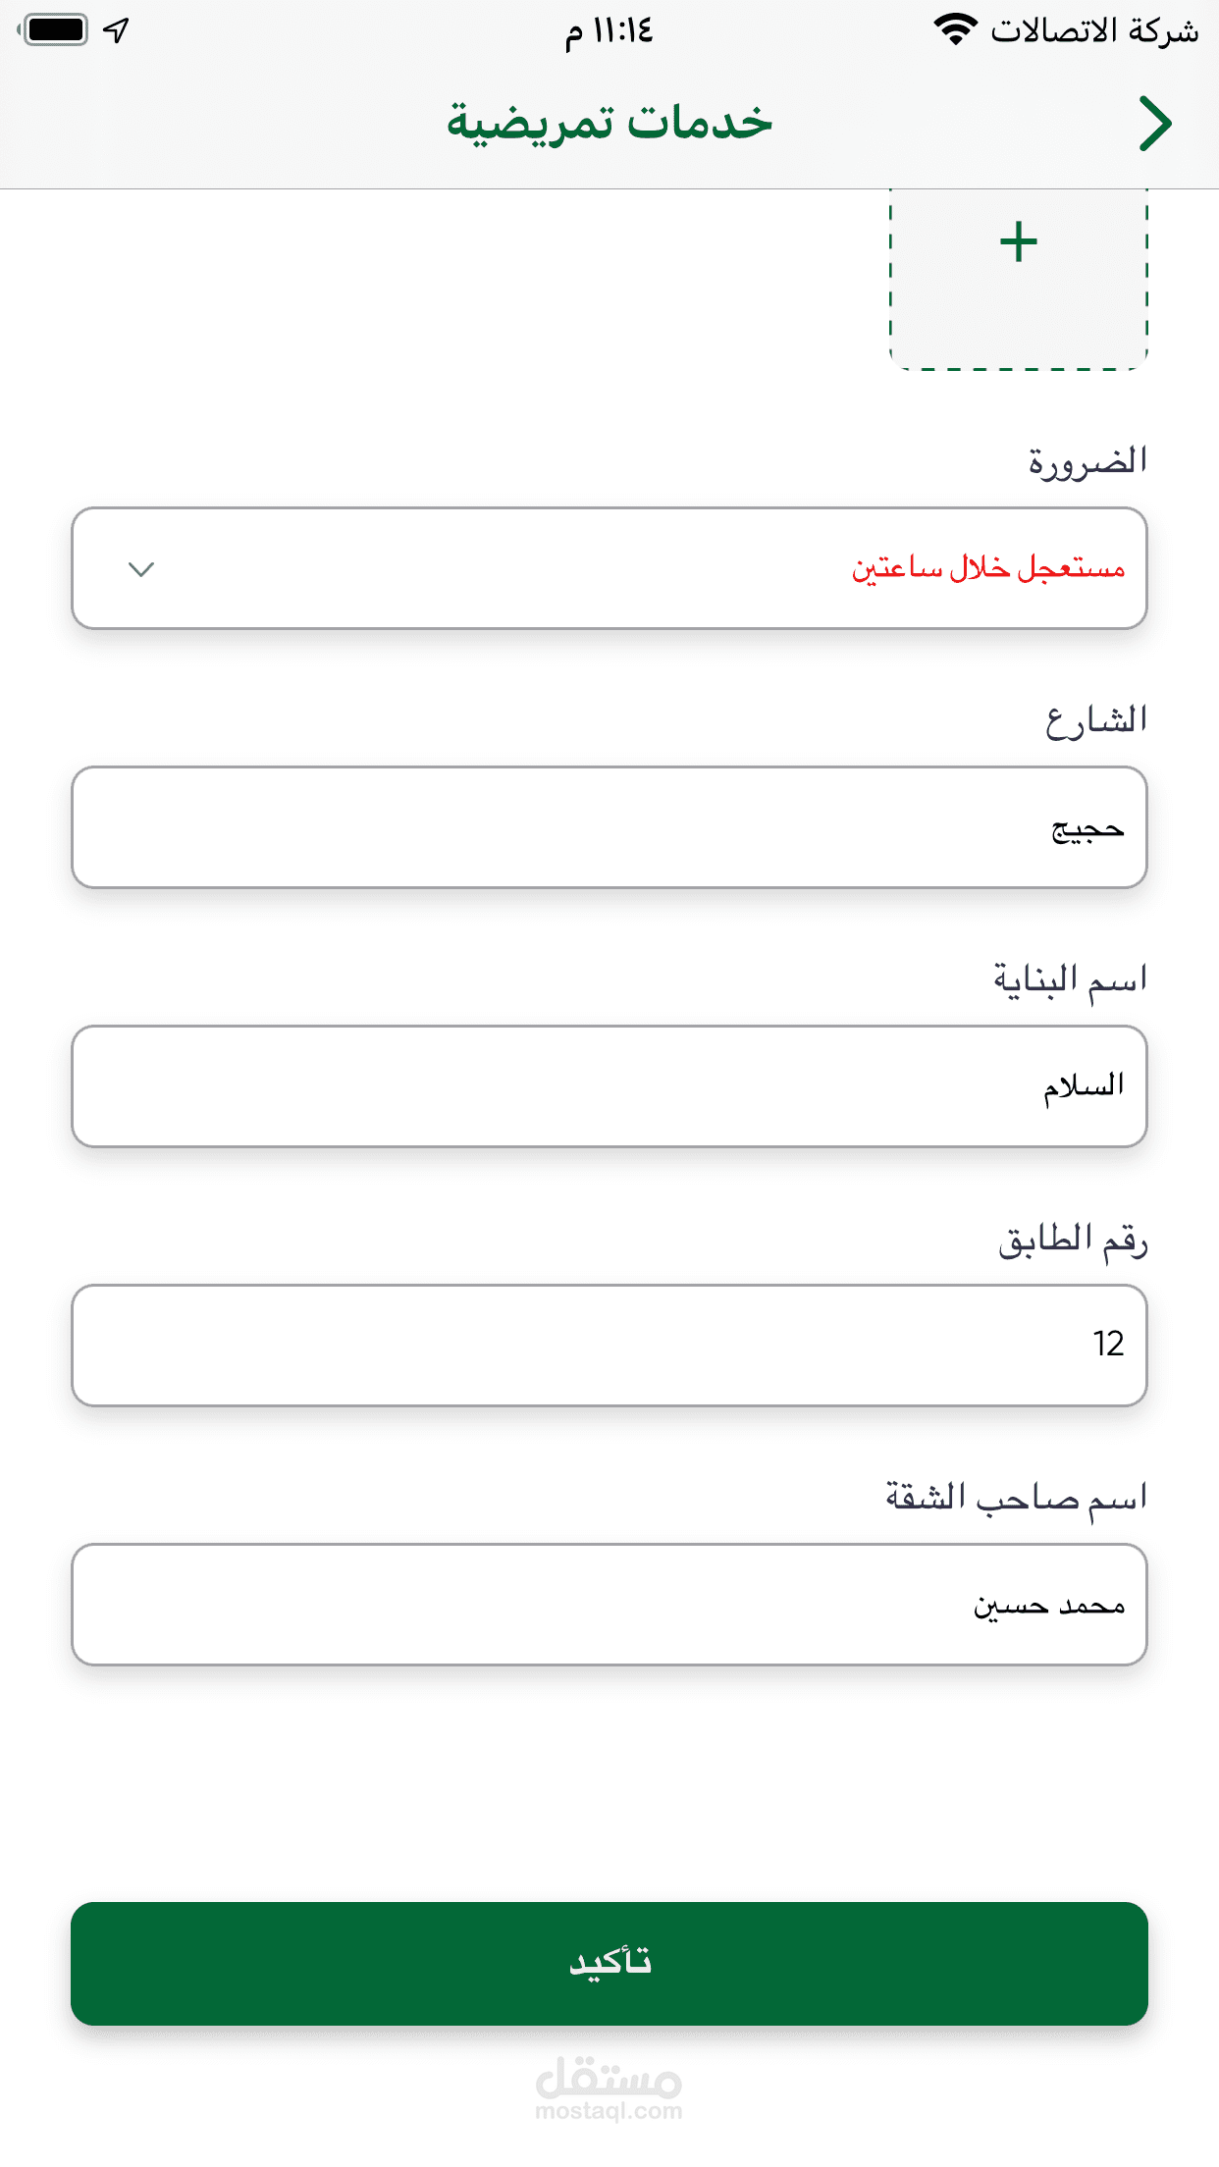Select the floor number field showing 12
Viewport: 1219px width, 2167px height.
click(x=609, y=1345)
